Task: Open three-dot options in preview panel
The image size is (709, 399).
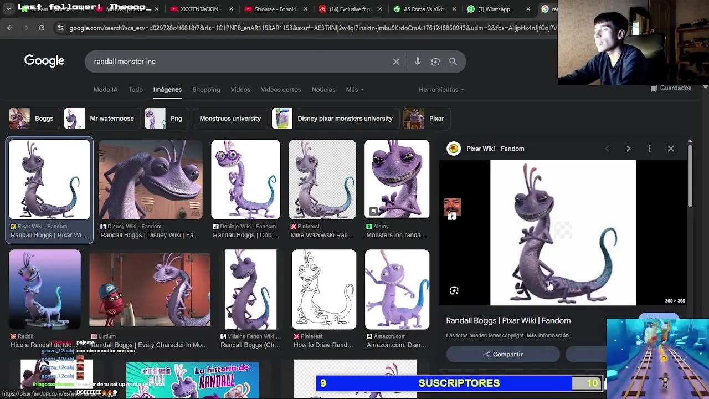Action: 649,149
